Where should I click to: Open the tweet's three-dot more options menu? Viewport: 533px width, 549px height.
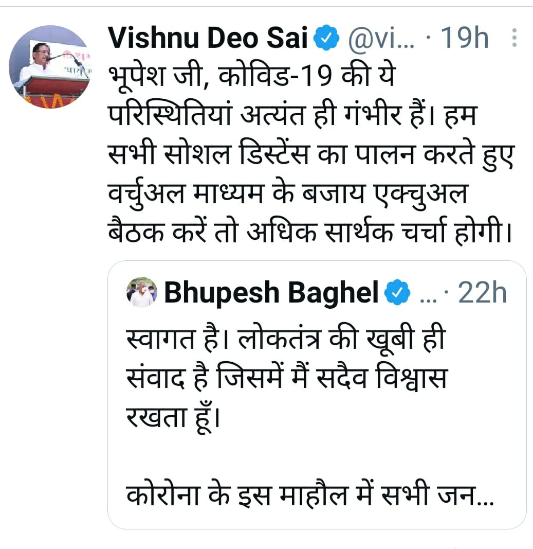pos(513,39)
